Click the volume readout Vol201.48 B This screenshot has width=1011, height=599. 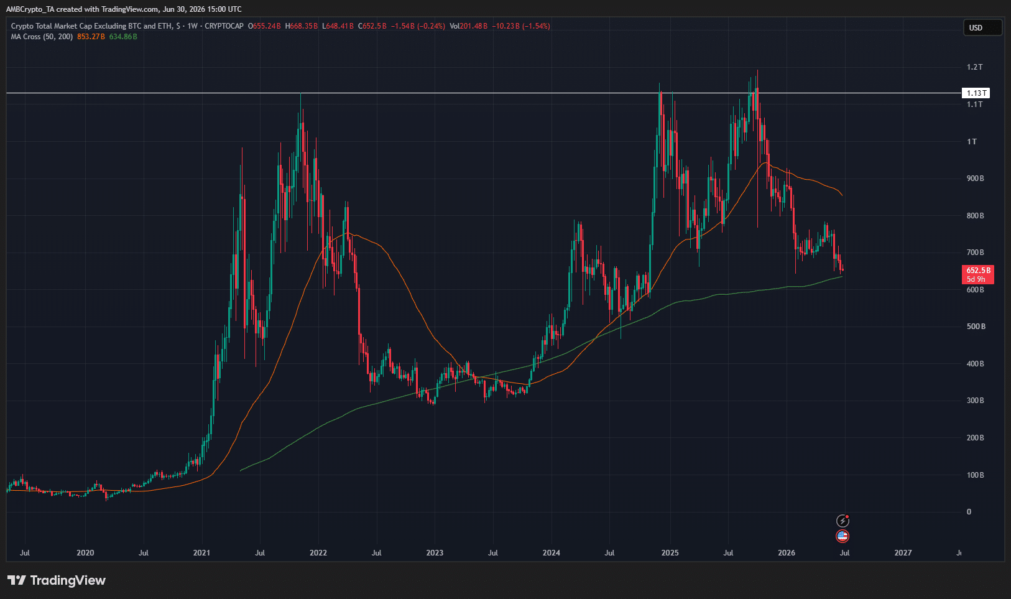tap(469, 26)
